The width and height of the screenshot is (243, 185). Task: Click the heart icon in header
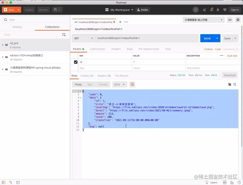click(x=225, y=10)
